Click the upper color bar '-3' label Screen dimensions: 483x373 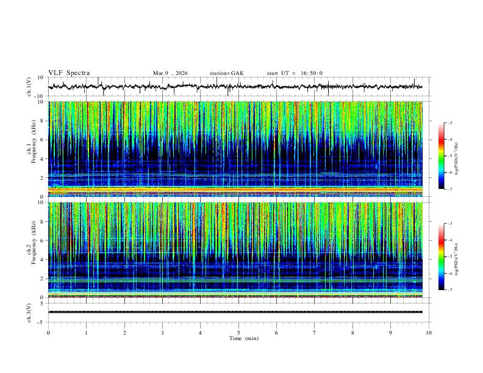[449, 123]
